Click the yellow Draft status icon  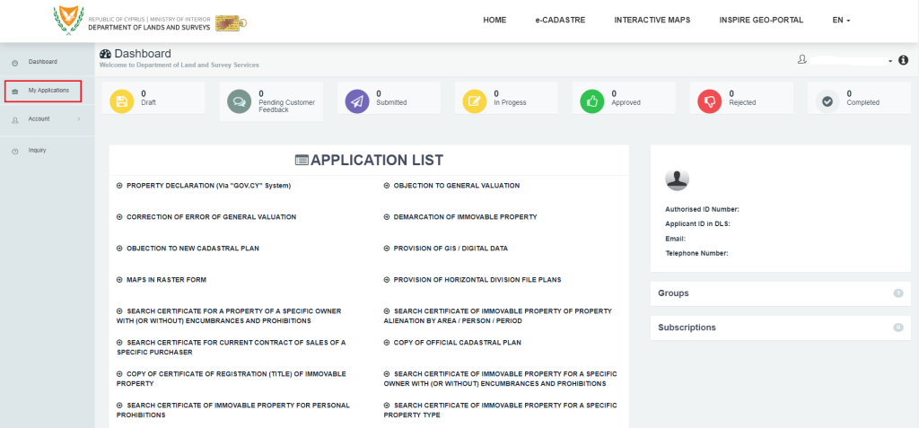click(x=122, y=101)
